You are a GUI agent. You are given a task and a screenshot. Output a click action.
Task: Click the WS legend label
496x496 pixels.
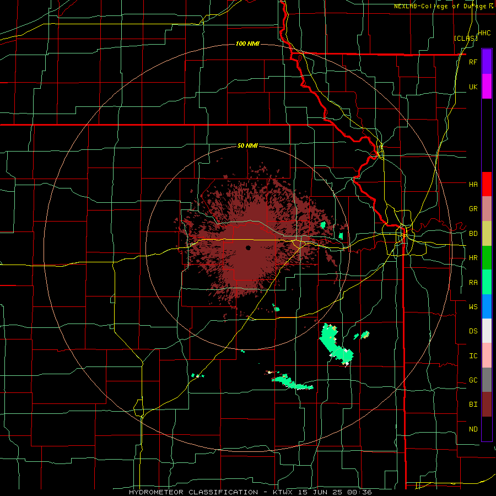473,307
